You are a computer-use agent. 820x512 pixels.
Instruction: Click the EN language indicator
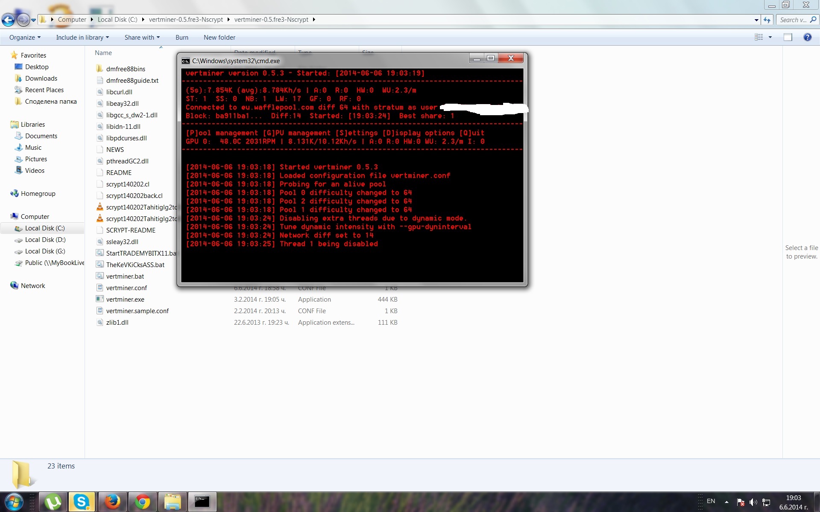click(x=711, y=501)
